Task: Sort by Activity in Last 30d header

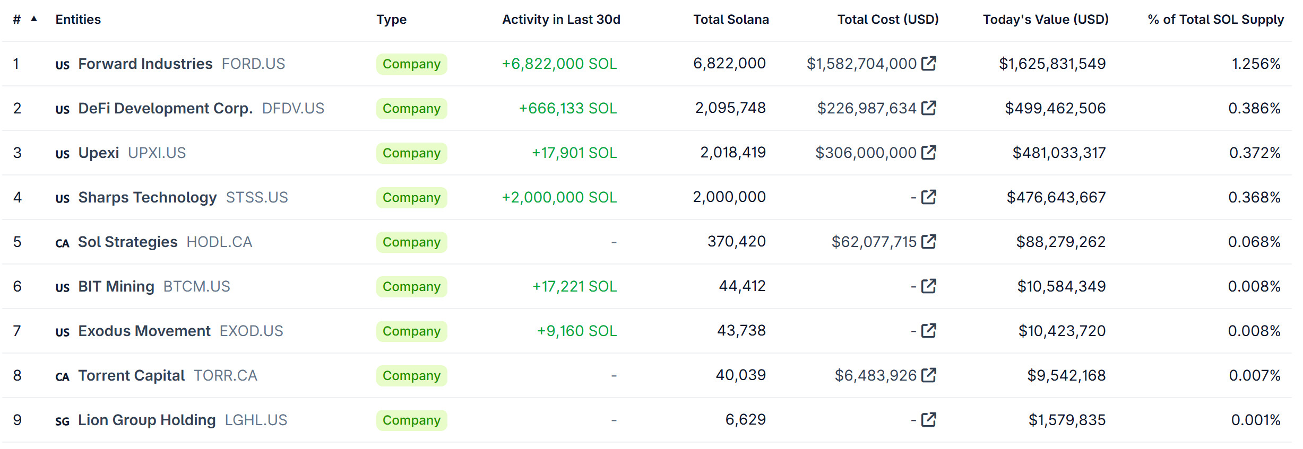Action: click(561, 20)
